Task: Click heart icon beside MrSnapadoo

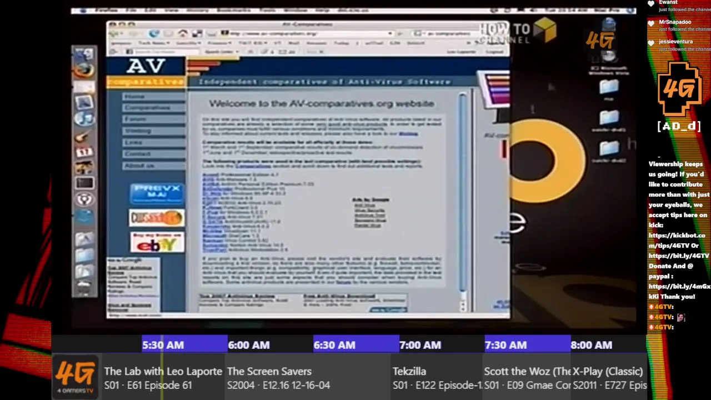Action: coord(652,23)
